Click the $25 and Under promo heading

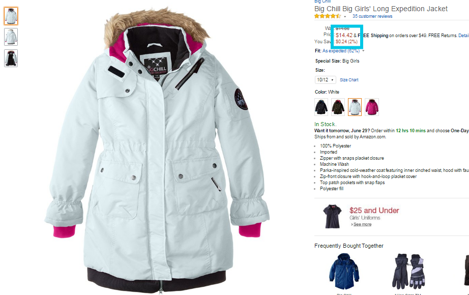click(x=374, y=211)
